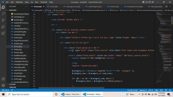Image resolution: width=173 pixels, height=97 pixels.
Task: Open notifications bell in status bar
Action: (170, 90)
